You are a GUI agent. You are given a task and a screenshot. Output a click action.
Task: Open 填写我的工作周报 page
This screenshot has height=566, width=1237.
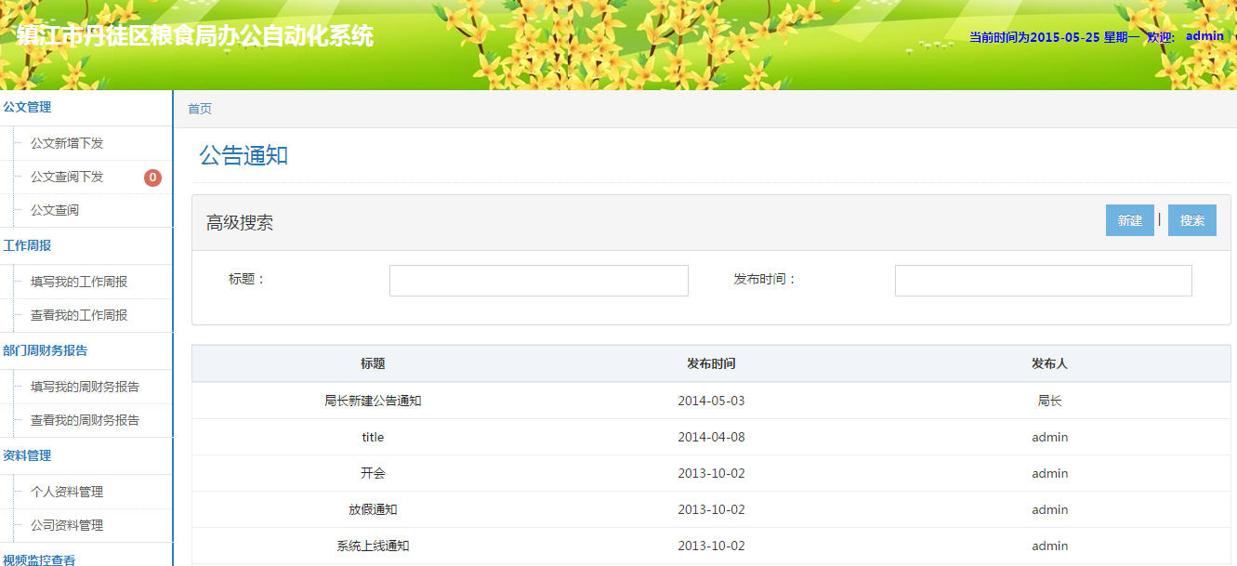tap(79, 282)
